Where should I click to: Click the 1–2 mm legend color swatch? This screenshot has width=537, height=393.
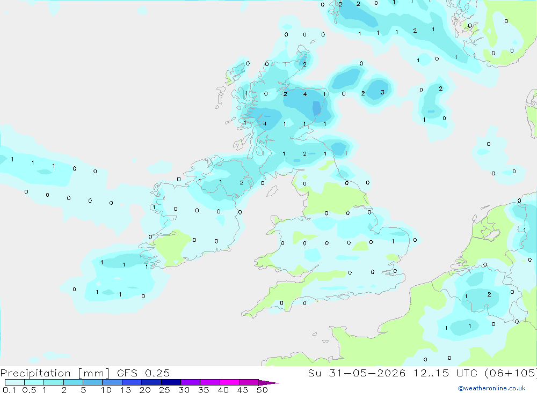[54, 382]
